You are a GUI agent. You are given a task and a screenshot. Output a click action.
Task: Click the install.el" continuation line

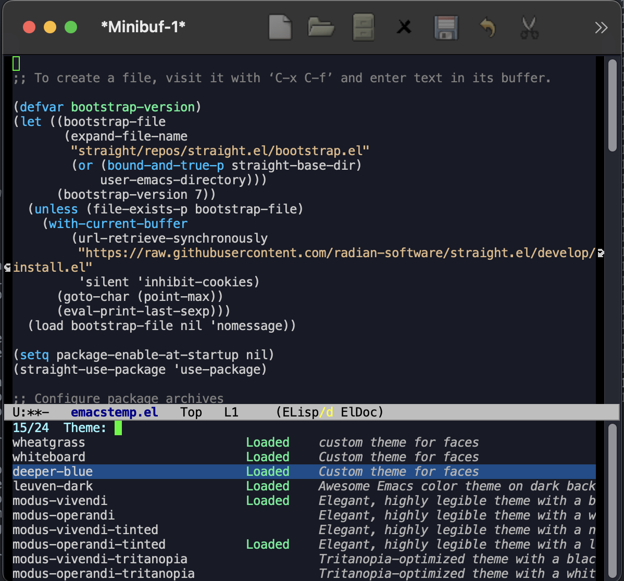pyautogui.click(x=53, y=267)
